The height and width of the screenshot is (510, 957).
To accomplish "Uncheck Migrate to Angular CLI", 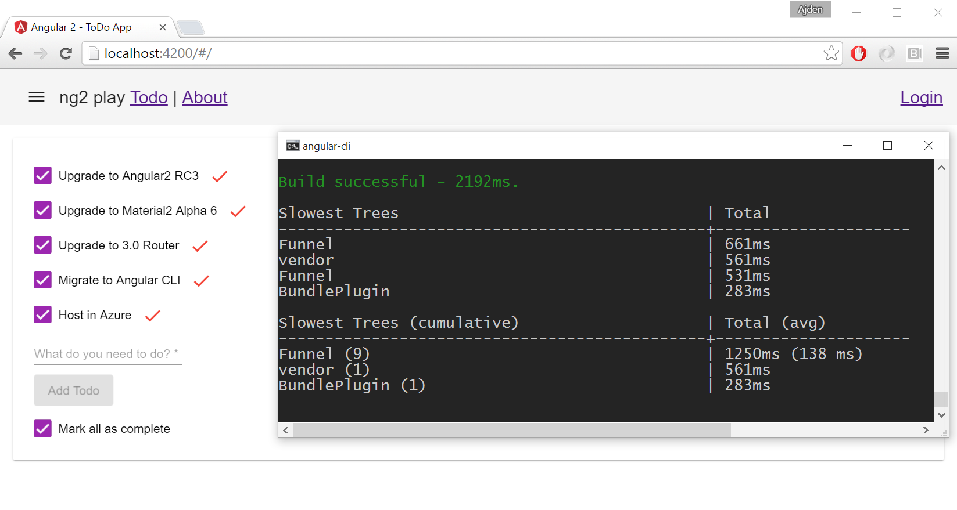I will pos(43,280).
